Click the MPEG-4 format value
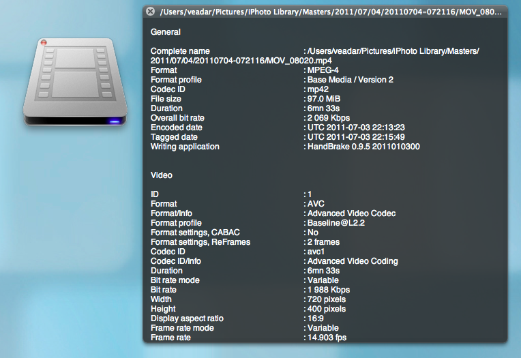The height and width of the screenshot is (358, 521). [x=323, y=70]
